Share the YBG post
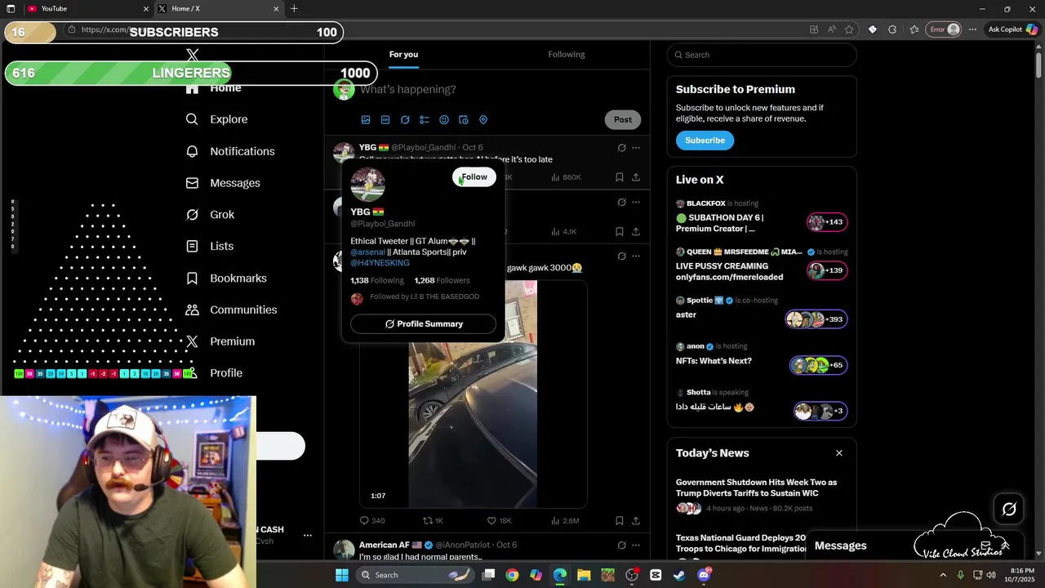1045x588 pixels. tap(636, 177)
